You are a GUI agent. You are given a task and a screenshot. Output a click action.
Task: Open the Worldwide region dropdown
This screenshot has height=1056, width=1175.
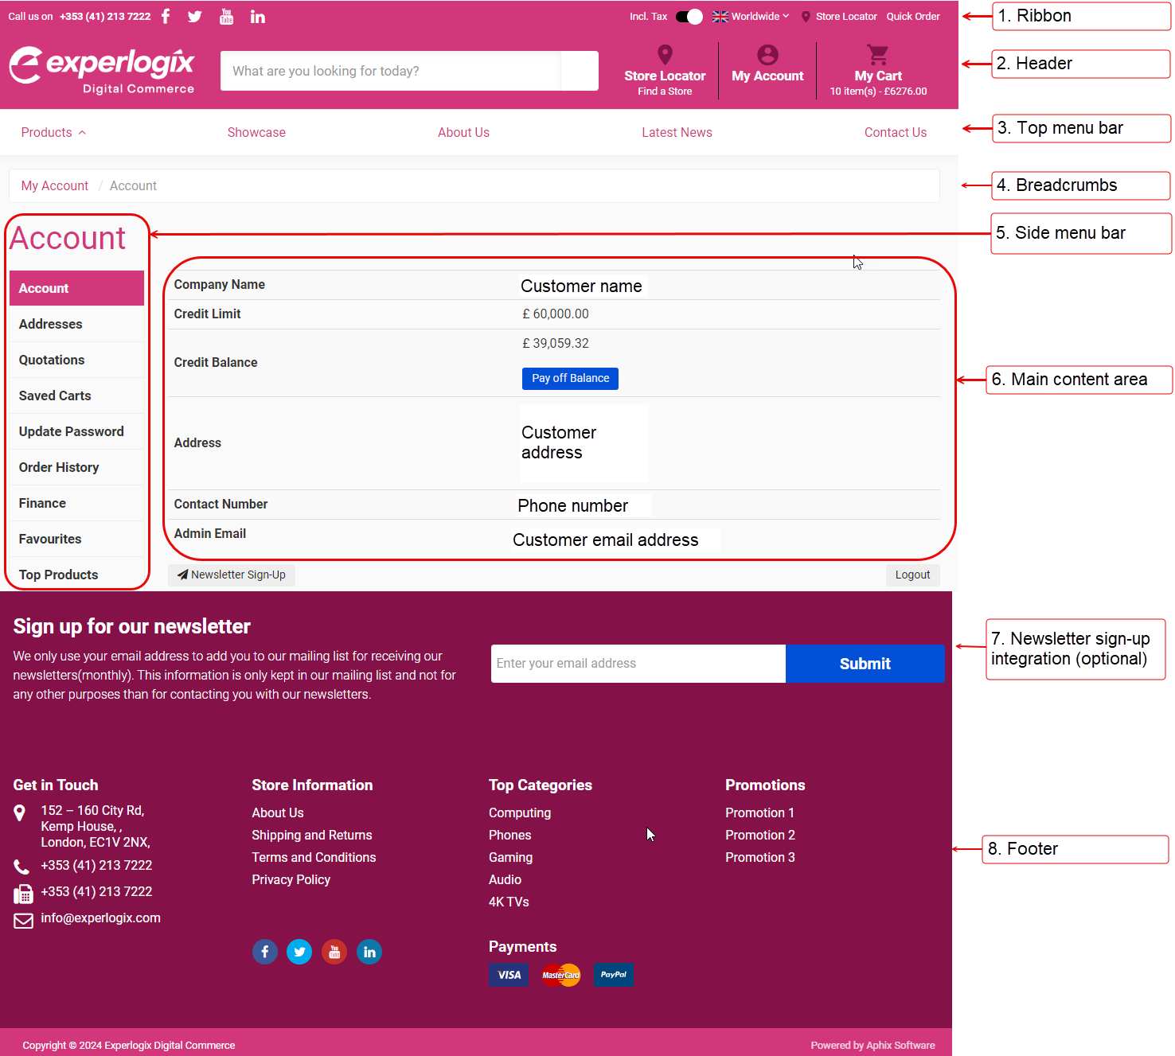(750, 16)
